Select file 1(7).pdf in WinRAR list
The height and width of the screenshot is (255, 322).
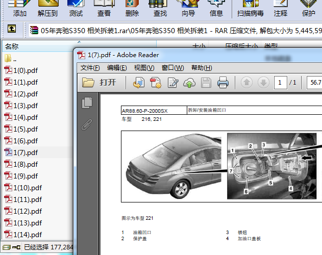coord(21,152)
